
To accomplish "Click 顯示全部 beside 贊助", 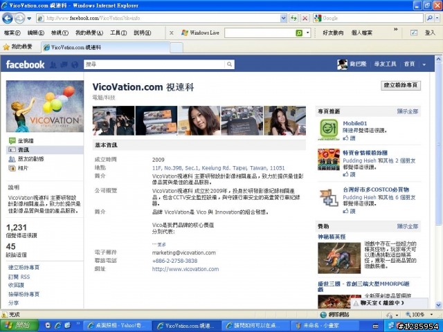I will [x=408, y=226].
